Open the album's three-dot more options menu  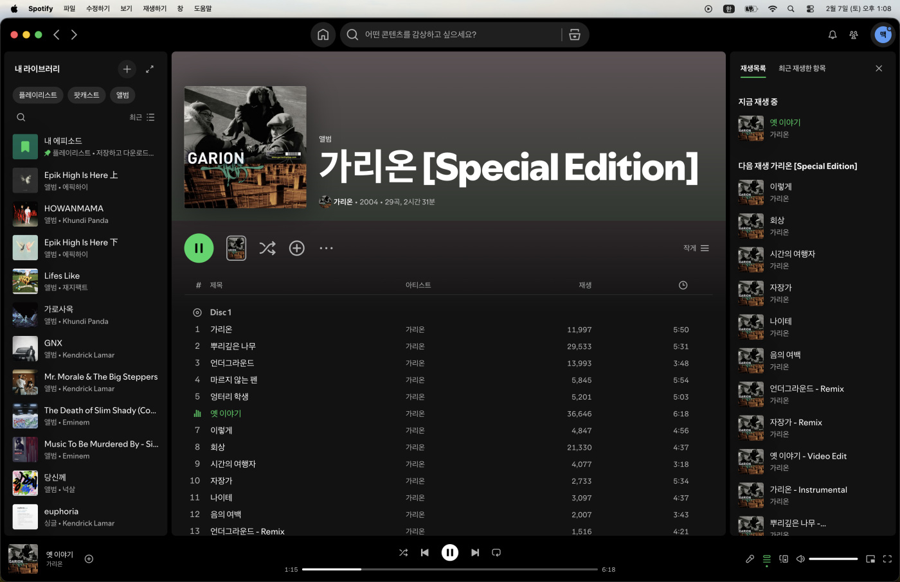point(327,248)
